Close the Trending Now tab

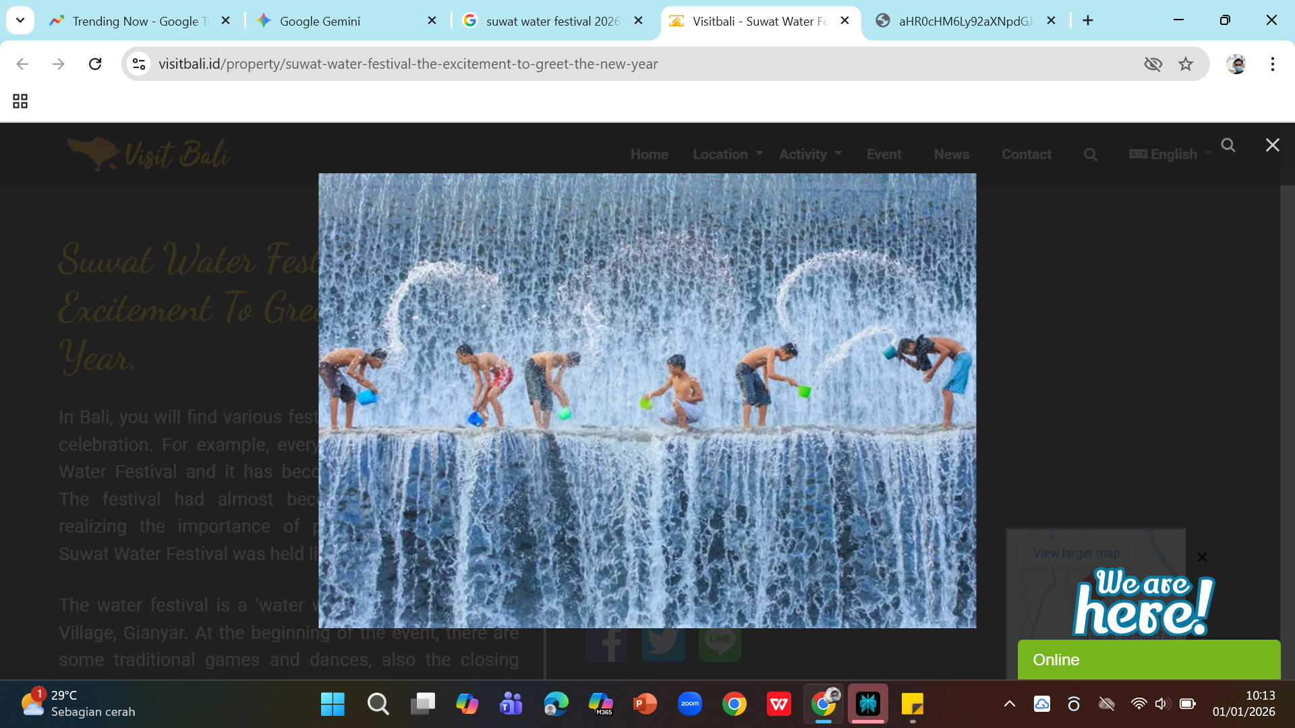coord(226,21)
